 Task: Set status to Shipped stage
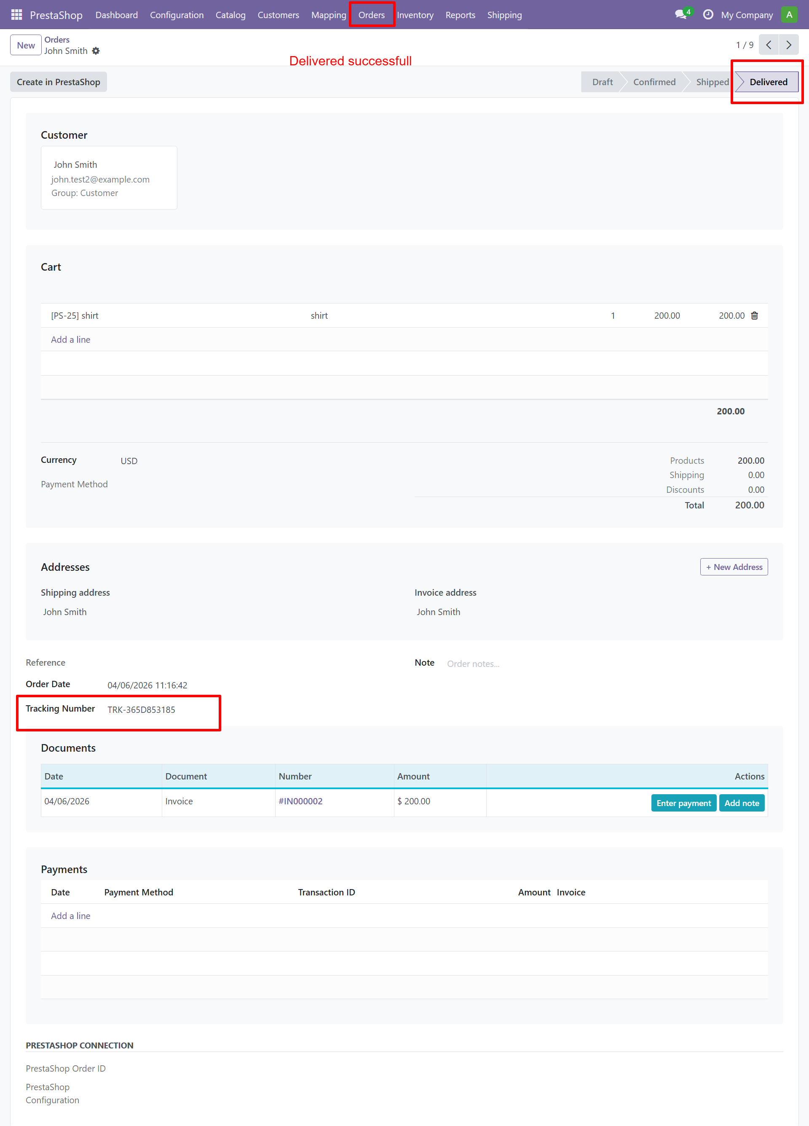712,82
